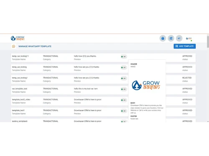Click the WhatsApp icon beside Manage WhatsApp Template

click(x=13, y=46)
